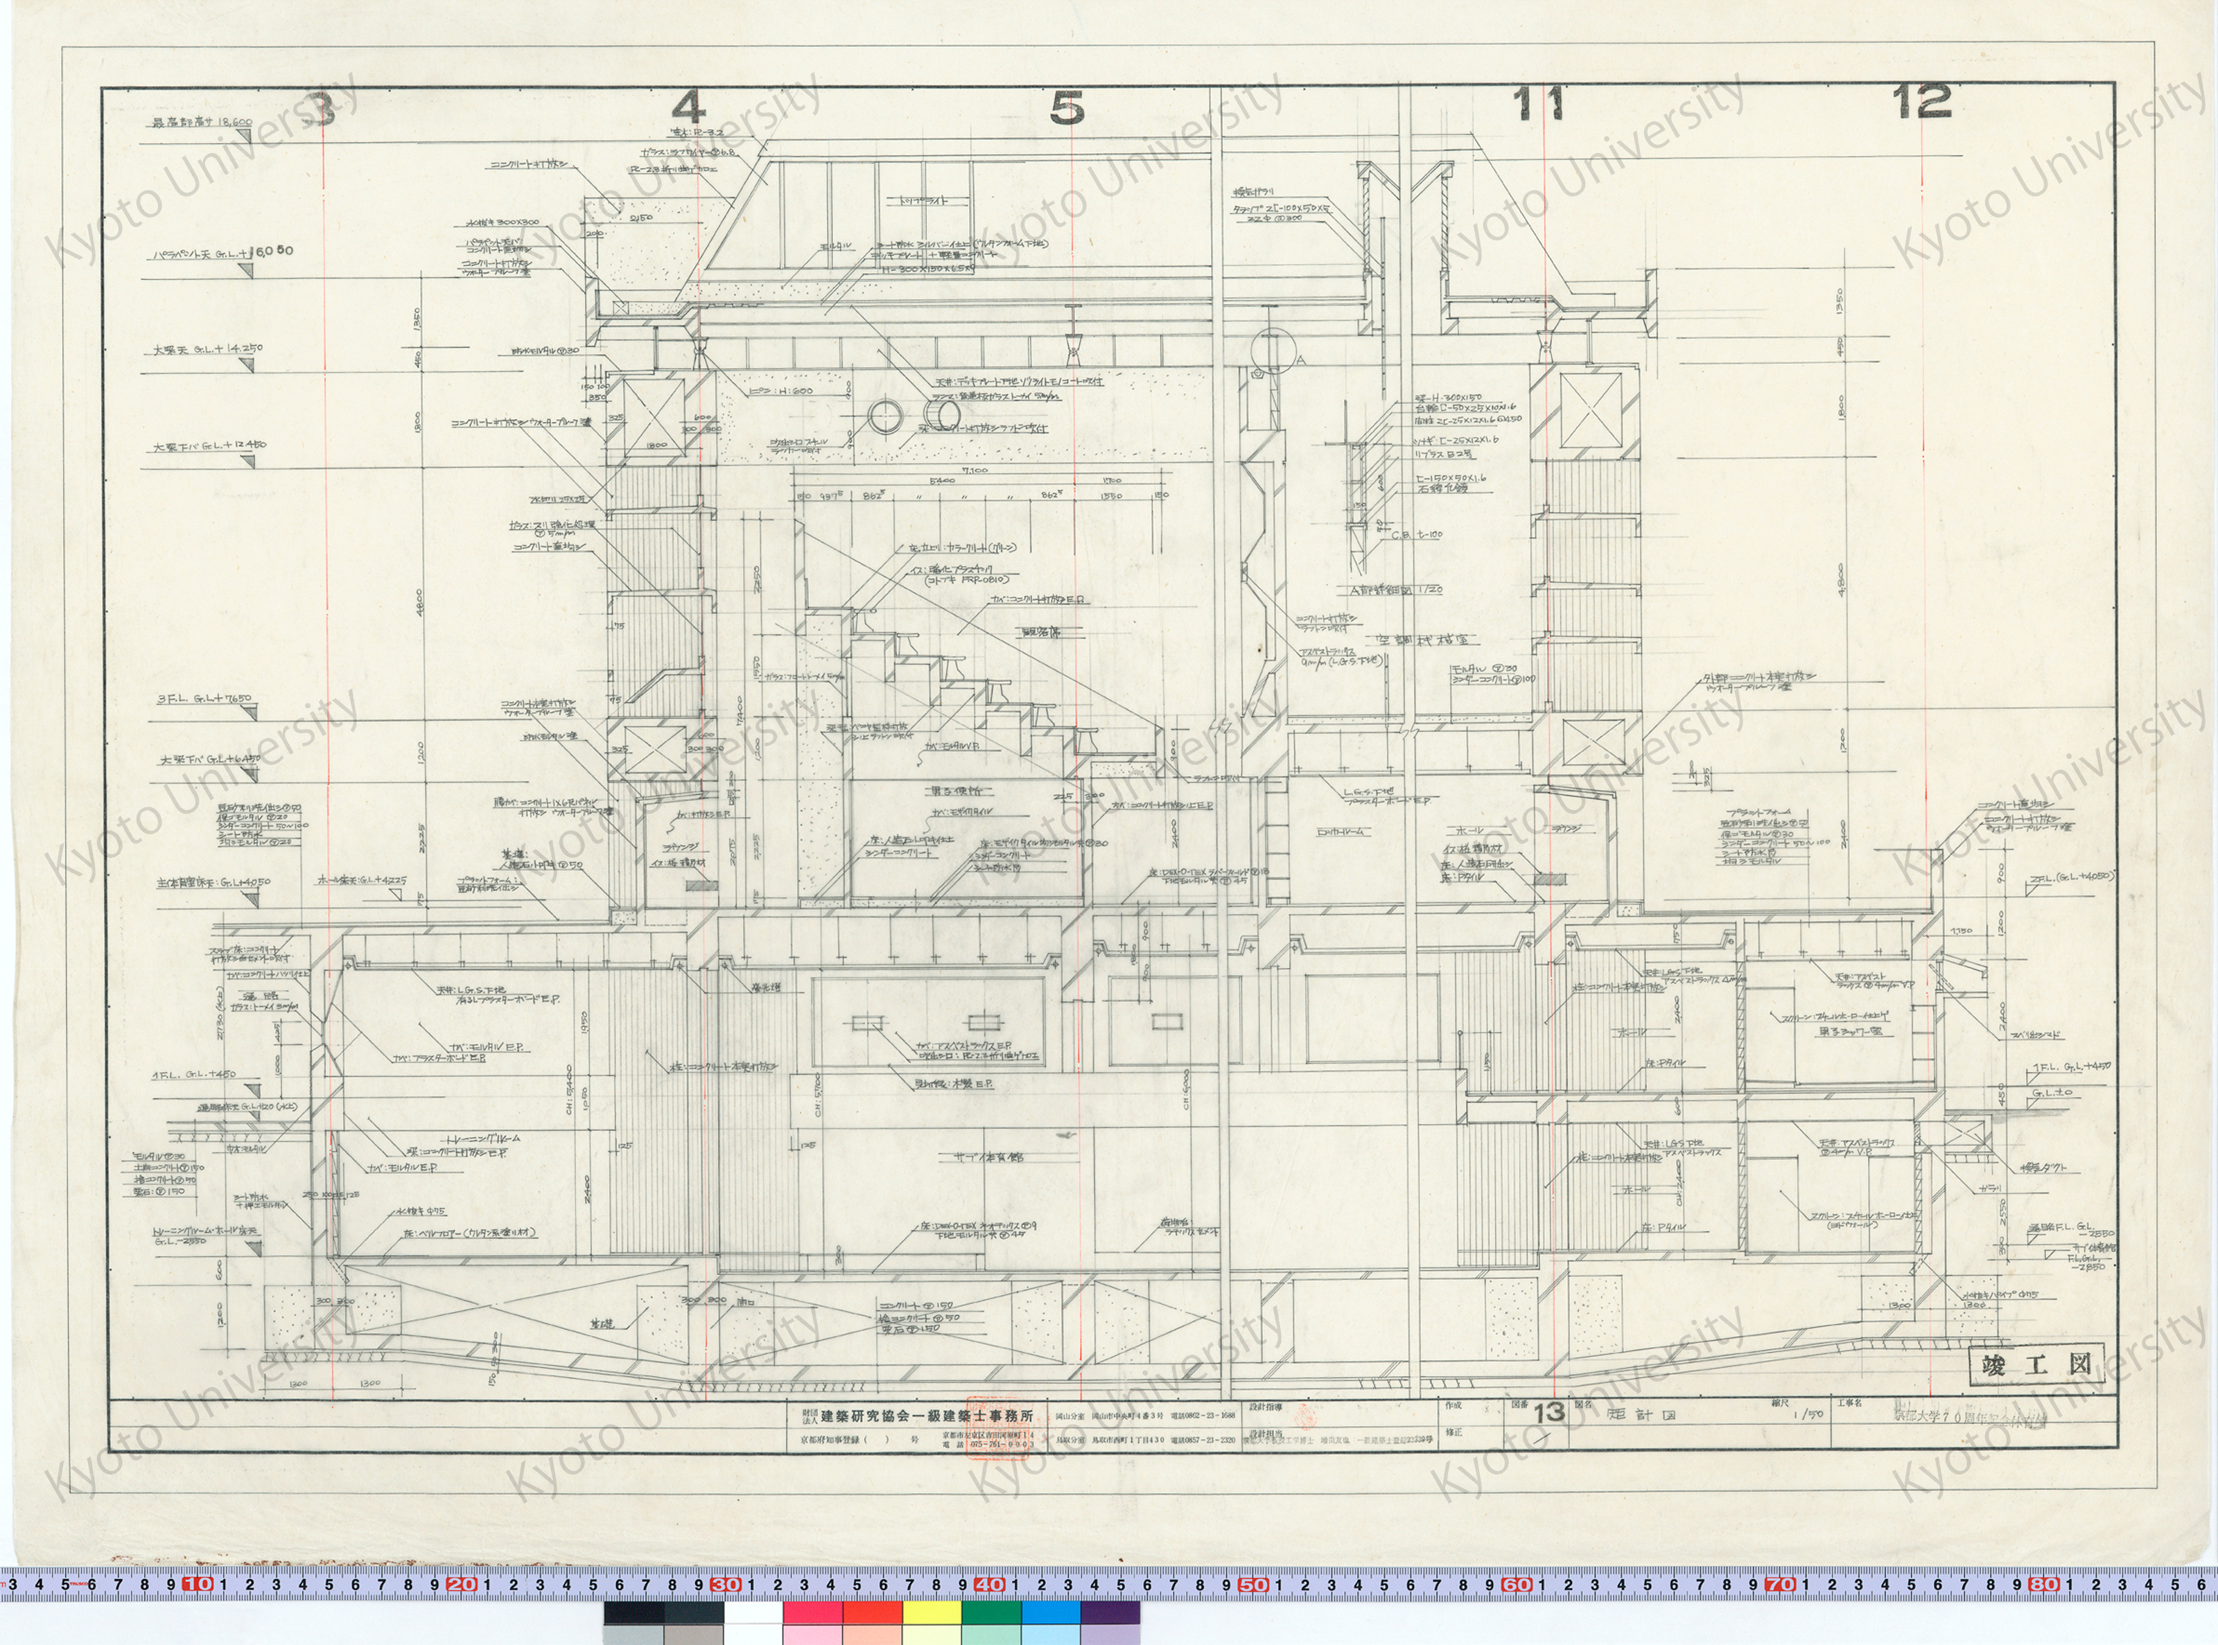Click grid line number 11 at top
2218x1645 pixels.
point(1538,103)
